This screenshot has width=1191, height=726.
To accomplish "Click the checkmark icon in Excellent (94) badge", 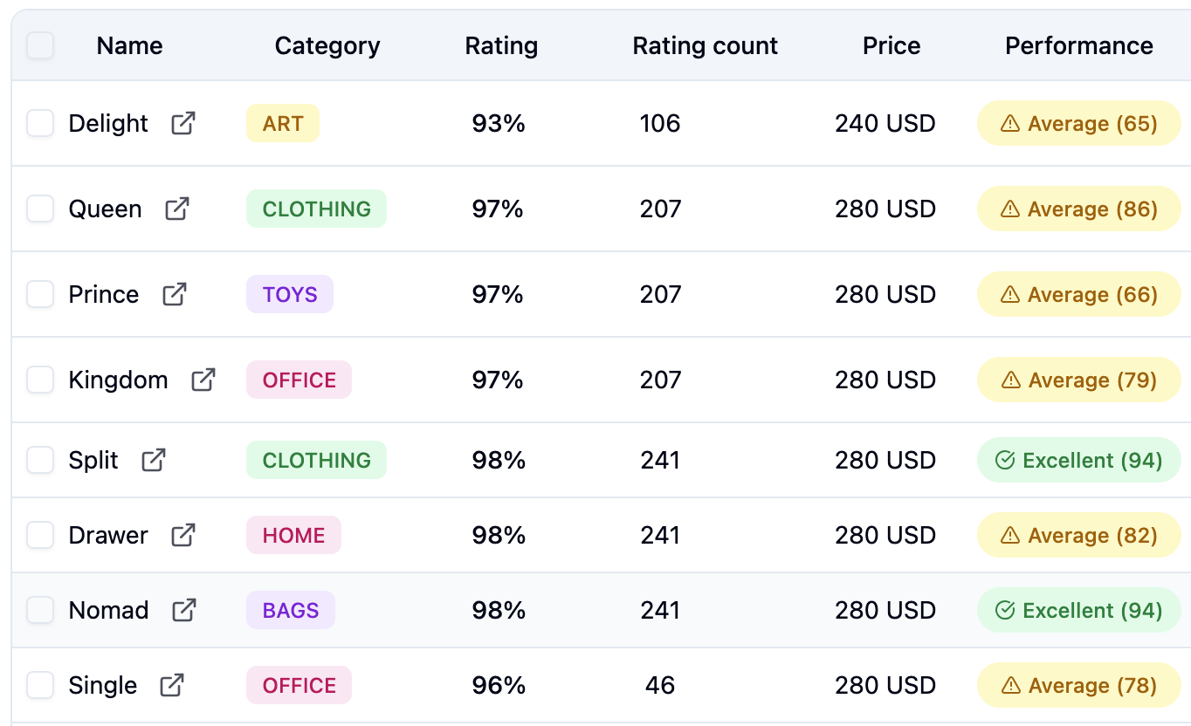I will pos(1004,460).
